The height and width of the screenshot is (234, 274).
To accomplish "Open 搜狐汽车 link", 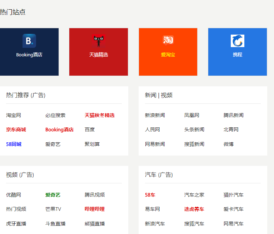I will (x=194, y=224).
